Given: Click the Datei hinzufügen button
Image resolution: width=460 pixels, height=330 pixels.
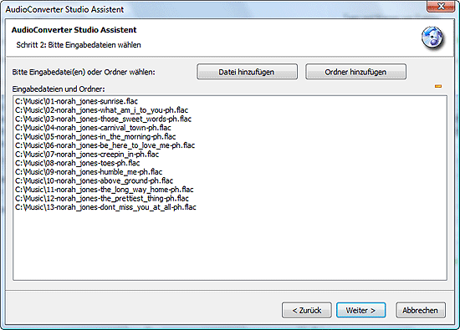Looking at the screenshot, I should coord(247,72).
